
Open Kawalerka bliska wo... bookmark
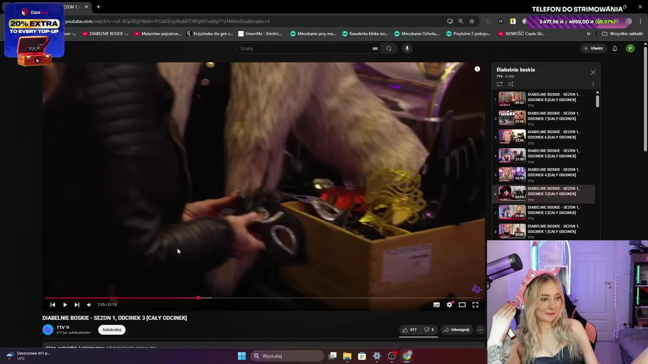(364, 34)
